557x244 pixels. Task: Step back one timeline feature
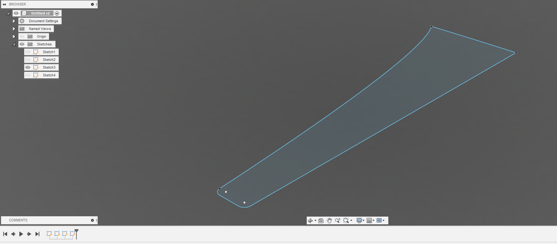tap(13, 234)
